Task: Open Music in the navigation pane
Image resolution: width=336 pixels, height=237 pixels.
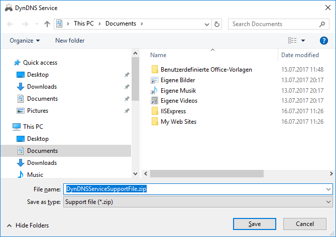Action: coord(35,174)
